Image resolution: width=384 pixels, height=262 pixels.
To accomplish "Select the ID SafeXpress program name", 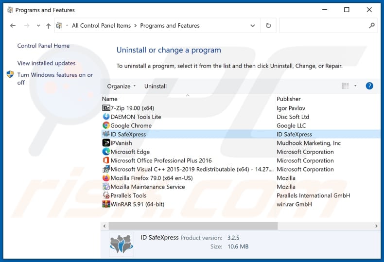I will point(128,134).
